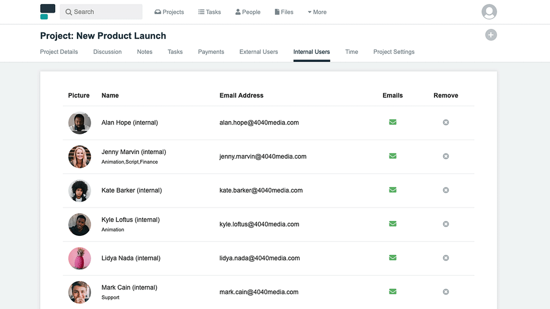
Task: Open People in top navigation
Action: coord(247,12)
